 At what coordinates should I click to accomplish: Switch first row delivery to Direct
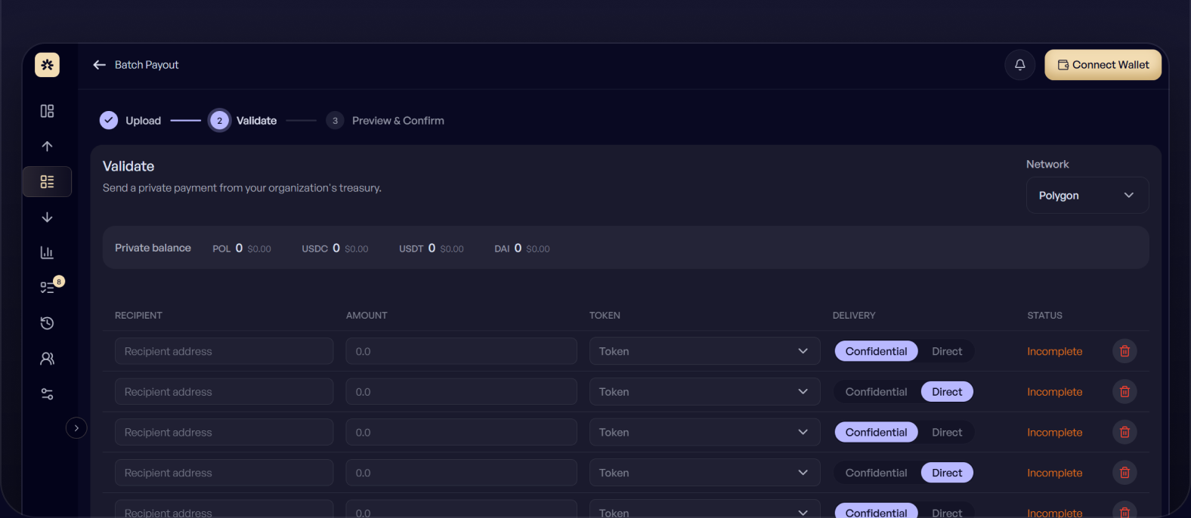click(x=947, y=351)
